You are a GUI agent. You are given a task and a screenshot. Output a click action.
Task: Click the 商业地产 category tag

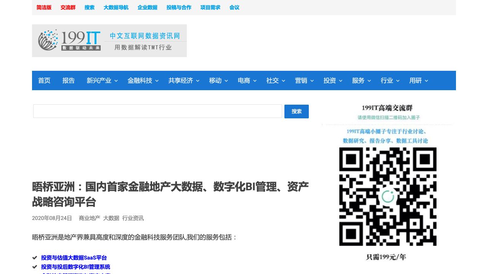pos(89,218)
